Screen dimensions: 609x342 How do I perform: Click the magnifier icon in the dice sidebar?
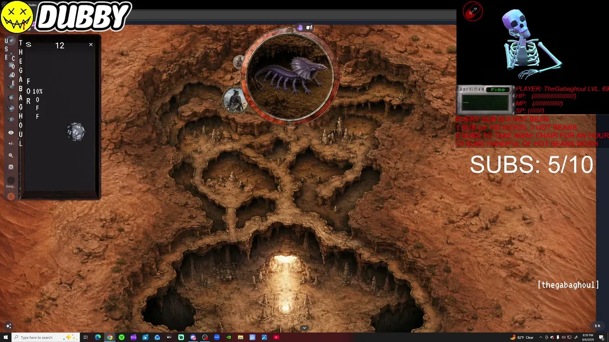point(11,155)
